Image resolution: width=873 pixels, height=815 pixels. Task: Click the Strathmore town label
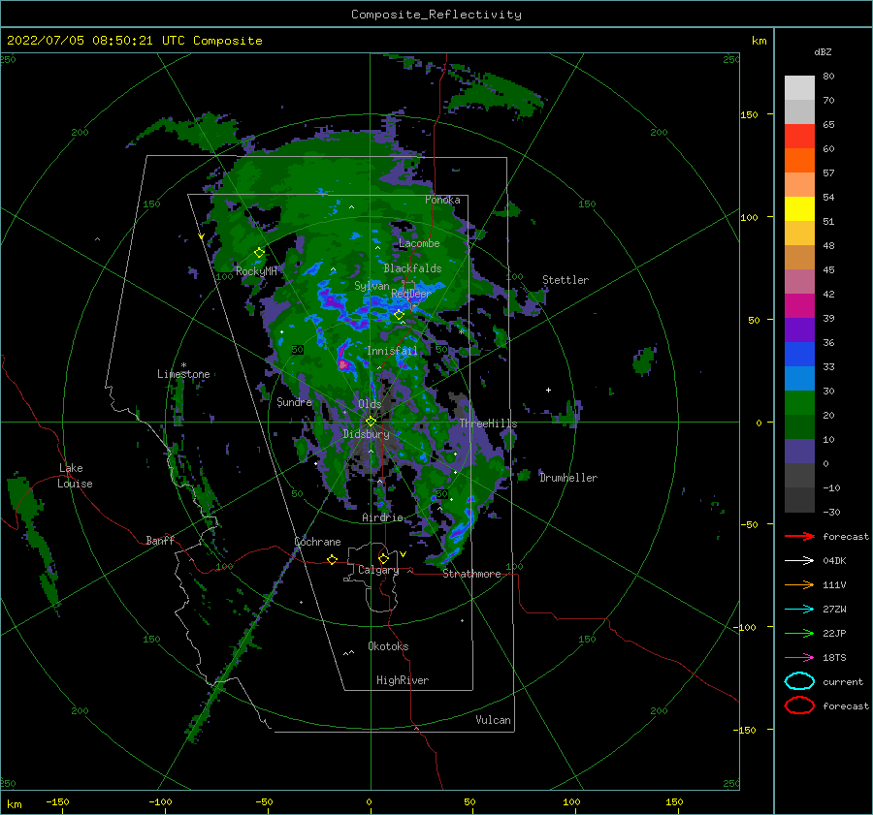click(x=471, y=574)
